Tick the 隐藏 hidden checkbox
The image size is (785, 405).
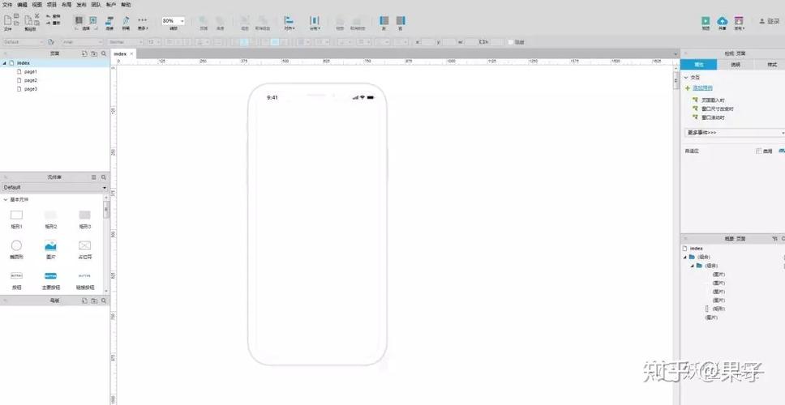tap(511, 42)
